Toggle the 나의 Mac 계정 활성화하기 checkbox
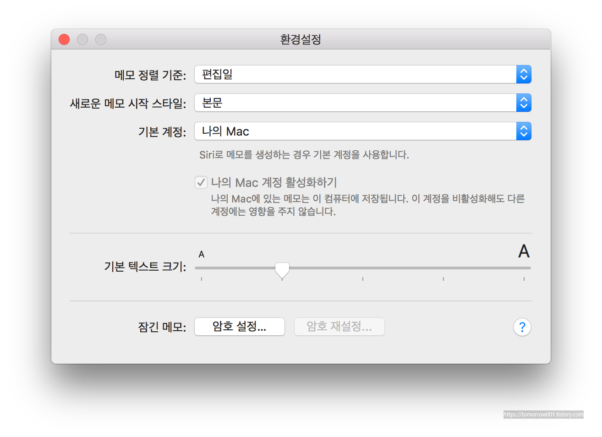602x437 pixels. (x=201, y=182)
